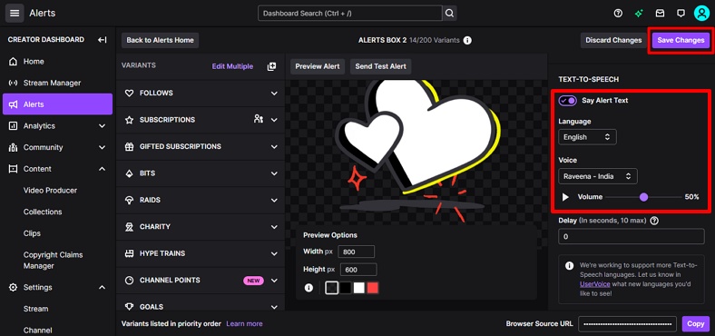Click the Stream Manager broadcast icon
The width and height of the screenshot is (715, 336).
(x=14, y=83)
